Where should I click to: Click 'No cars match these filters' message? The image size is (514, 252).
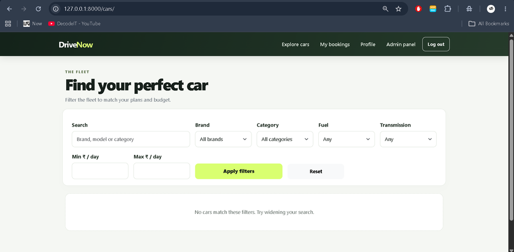coord(254,212)
